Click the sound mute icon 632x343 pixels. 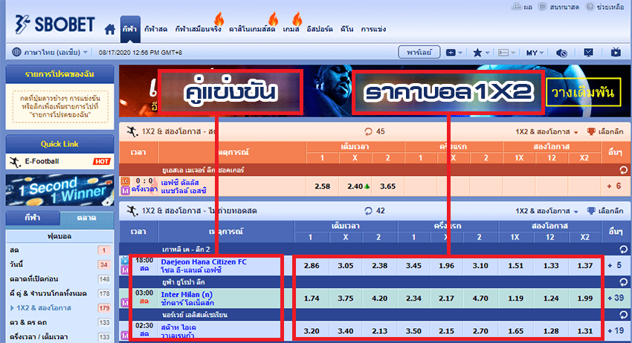(x=561, y=53)
